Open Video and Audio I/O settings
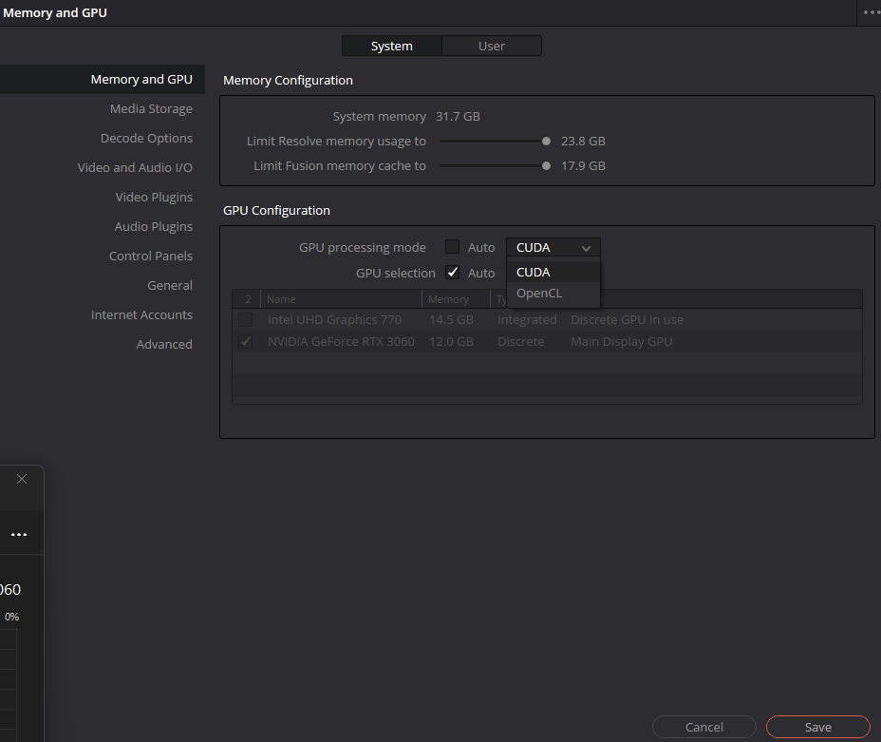The height and width of the screenshot is (742, 881). click(135, 167)
